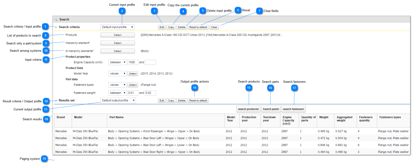412x166 pixels.
Task: Reset output profile to default
Action: coord(198,100)
